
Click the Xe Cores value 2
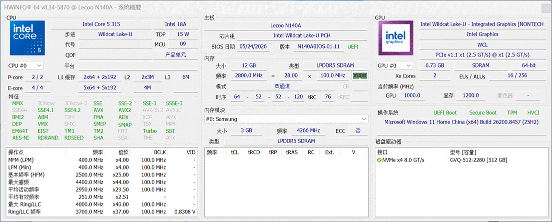click(435, 76)
